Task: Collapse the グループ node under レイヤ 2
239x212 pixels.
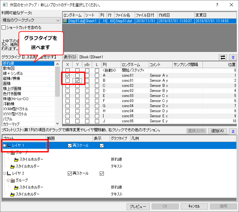Action: pyautogui.click(x=8, y=180)
